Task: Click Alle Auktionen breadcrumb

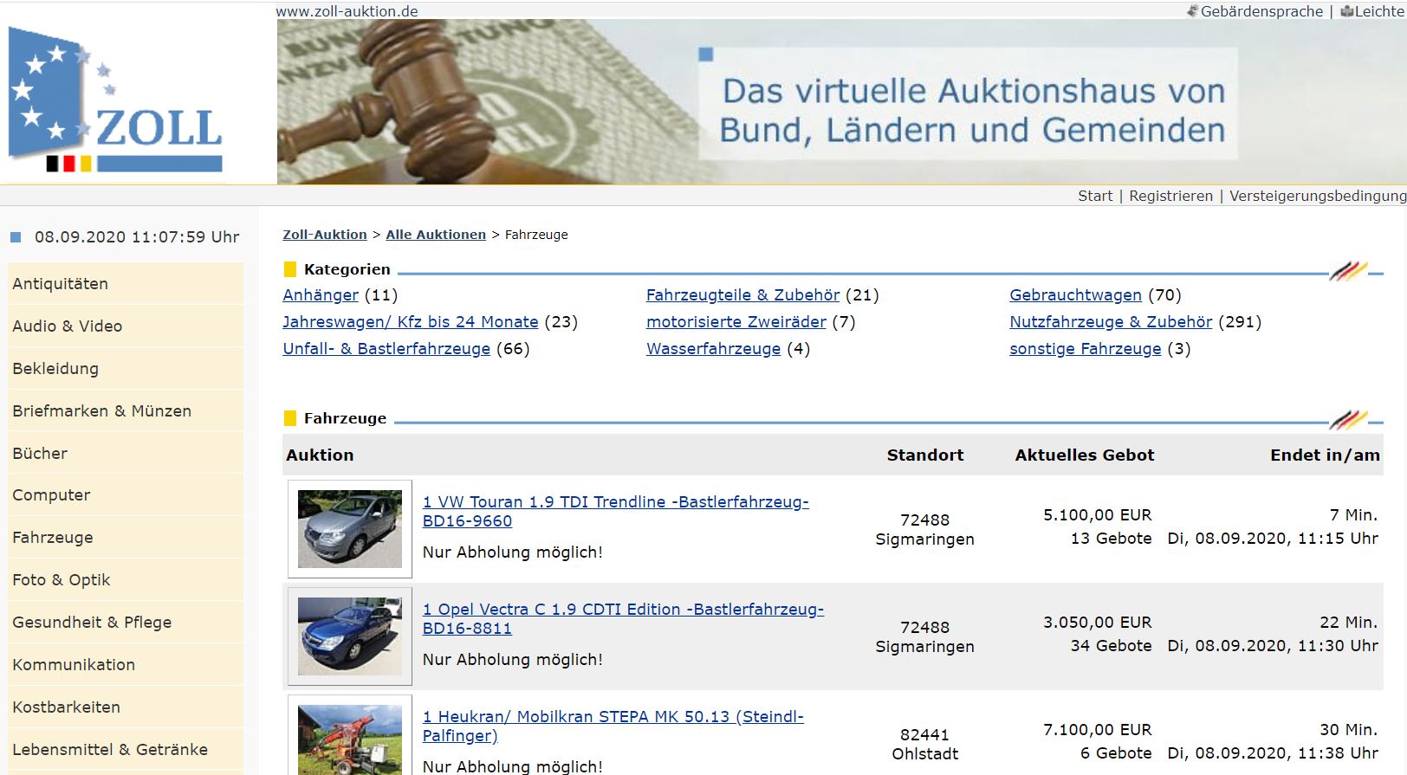Action: click(436, 235)
